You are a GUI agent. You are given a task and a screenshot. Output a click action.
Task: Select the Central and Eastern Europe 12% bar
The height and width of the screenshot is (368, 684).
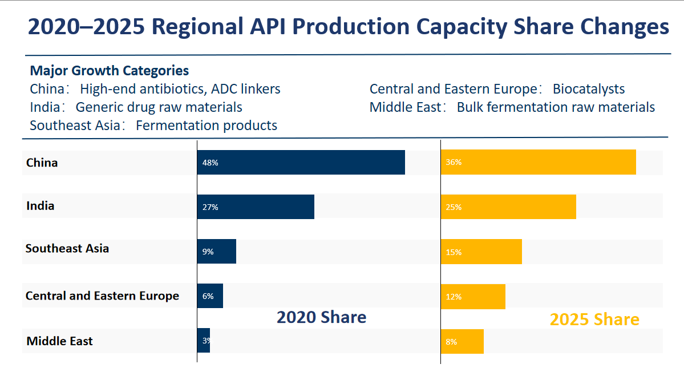[472, 296]
